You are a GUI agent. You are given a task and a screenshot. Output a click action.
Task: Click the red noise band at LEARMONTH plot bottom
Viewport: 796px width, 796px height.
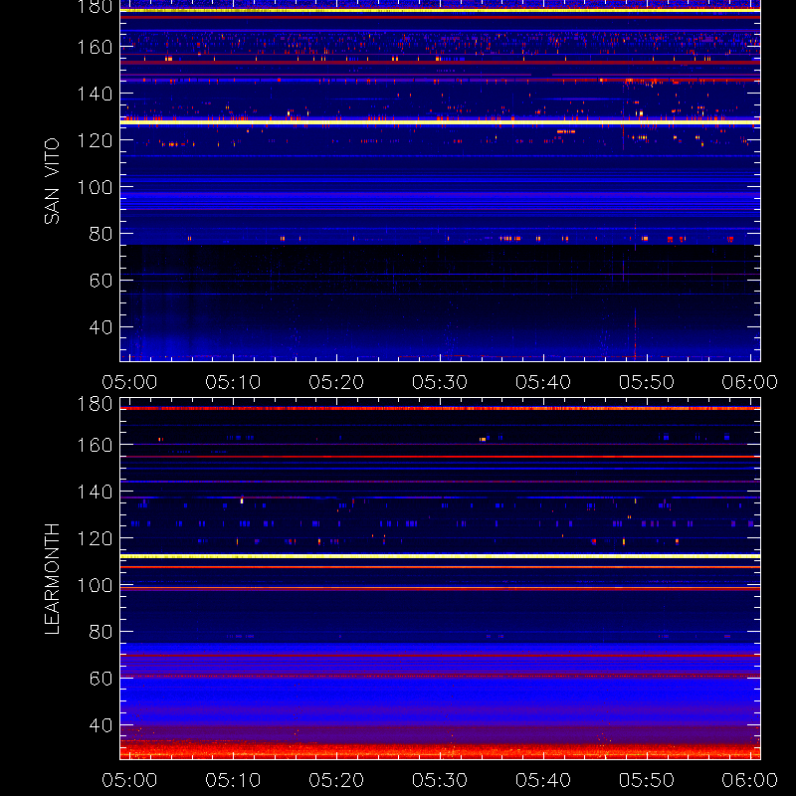click(x=440, y=750)
